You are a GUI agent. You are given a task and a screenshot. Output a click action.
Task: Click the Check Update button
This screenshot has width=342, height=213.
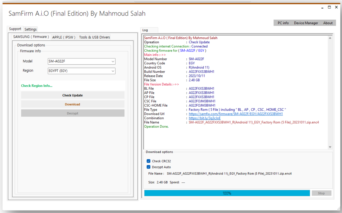point(73,95)
